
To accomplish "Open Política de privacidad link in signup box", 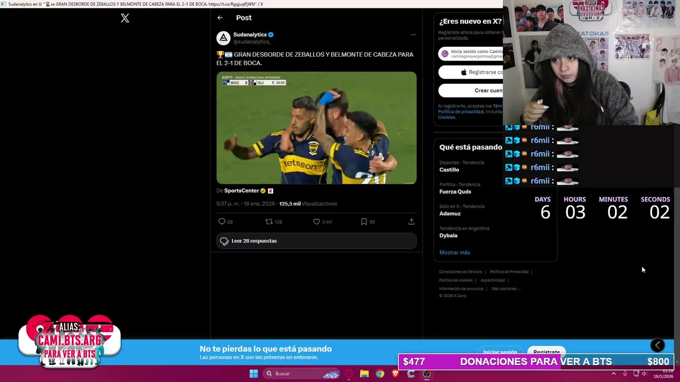I will 461,112.
